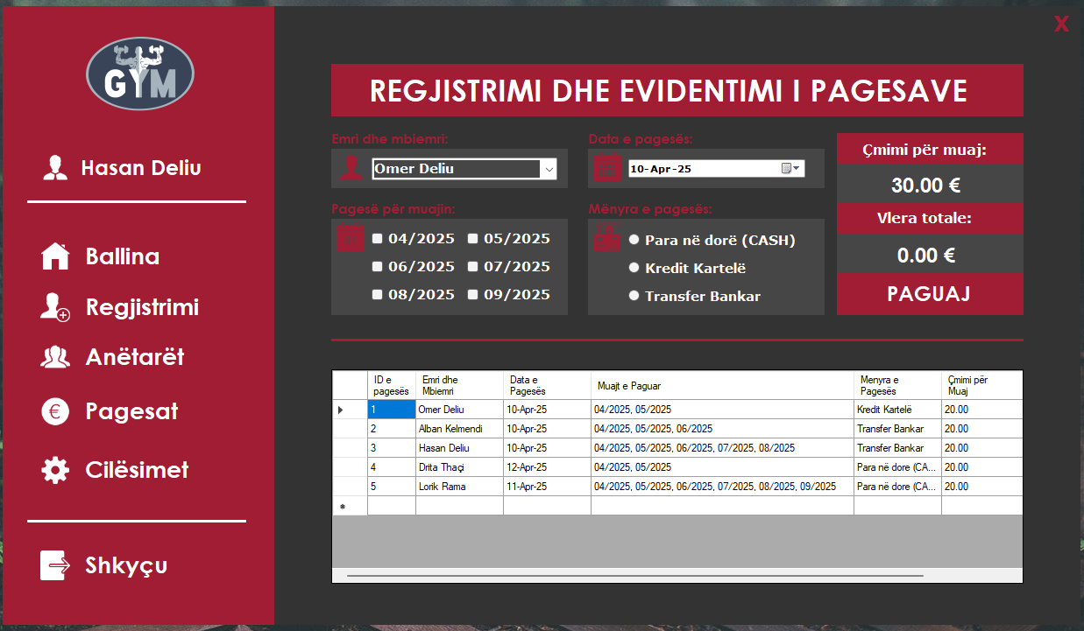Click the members icon beside Anëtarët

coord(55,357)
